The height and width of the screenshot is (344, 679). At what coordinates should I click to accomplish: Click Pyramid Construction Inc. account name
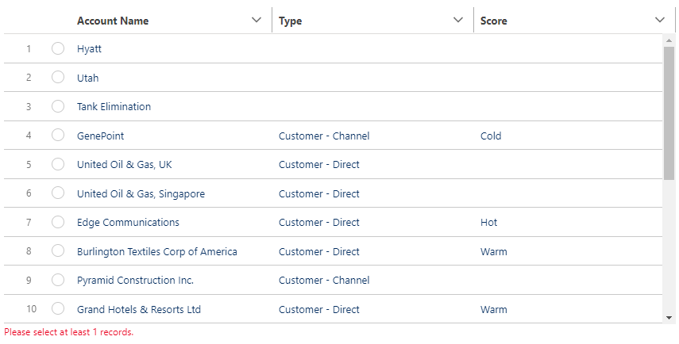click(135, 281)
